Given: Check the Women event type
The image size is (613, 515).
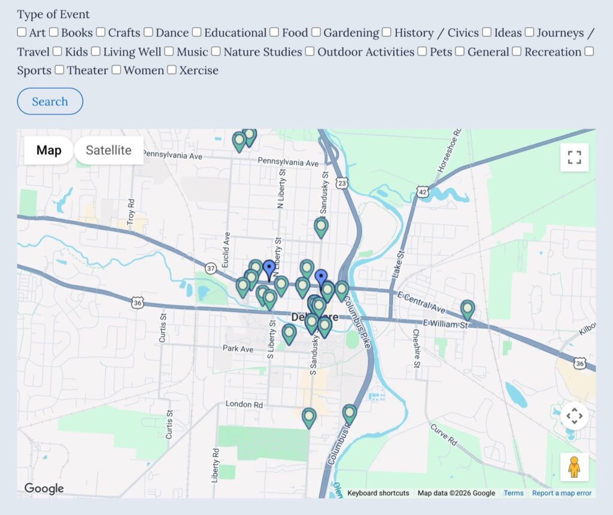Looking at the screenshot, I should click(116, 69).
